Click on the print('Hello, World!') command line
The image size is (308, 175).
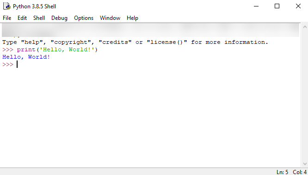50,49
